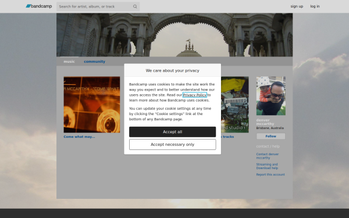Image resolution: width=349 pixels, height=218 pixels.
Task: Click the temple archway header banner
Action: coord(174,35)
